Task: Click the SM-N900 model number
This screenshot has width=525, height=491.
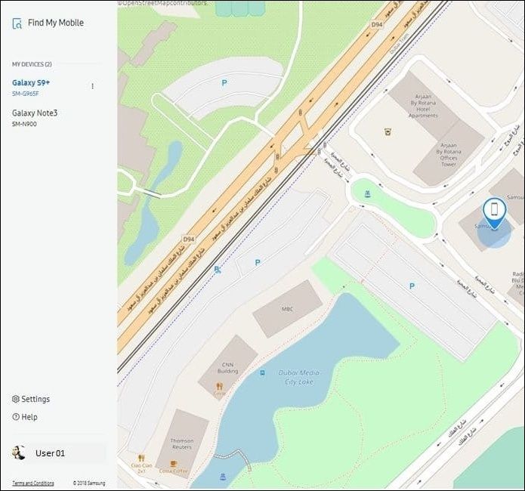Action: click(x=24, y=124)
